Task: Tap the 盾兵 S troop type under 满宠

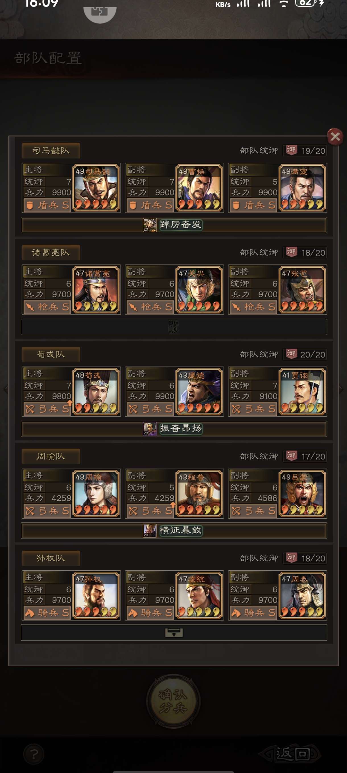Action: [254, 205]
